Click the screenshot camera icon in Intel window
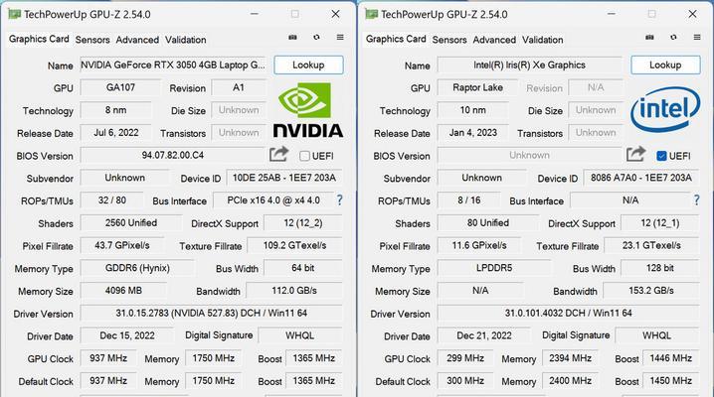The image size is (714, 397). 649,38
